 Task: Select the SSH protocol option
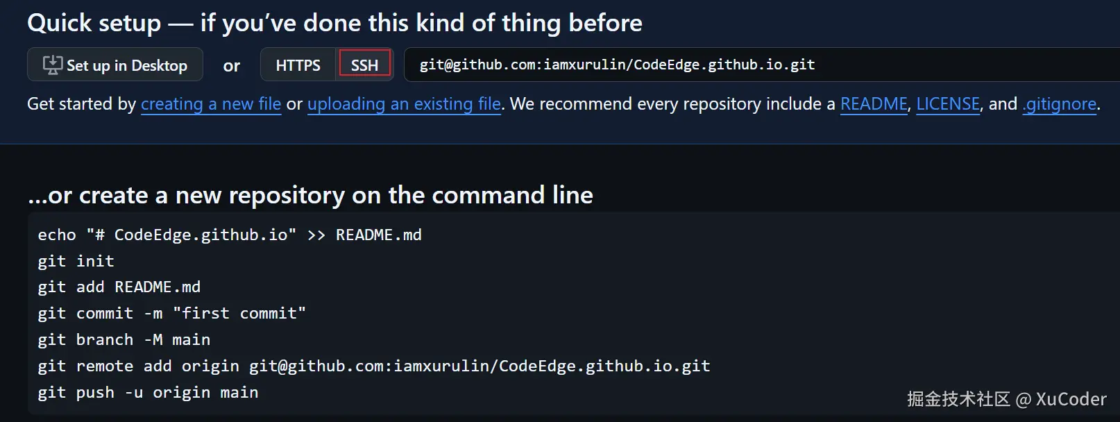(x=364, y=65)
